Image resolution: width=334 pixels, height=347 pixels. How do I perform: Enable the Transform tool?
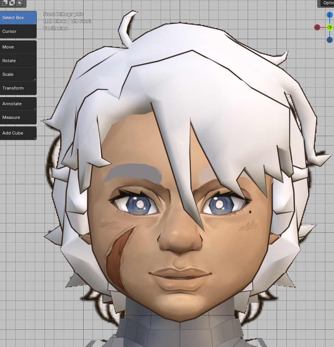18,88
